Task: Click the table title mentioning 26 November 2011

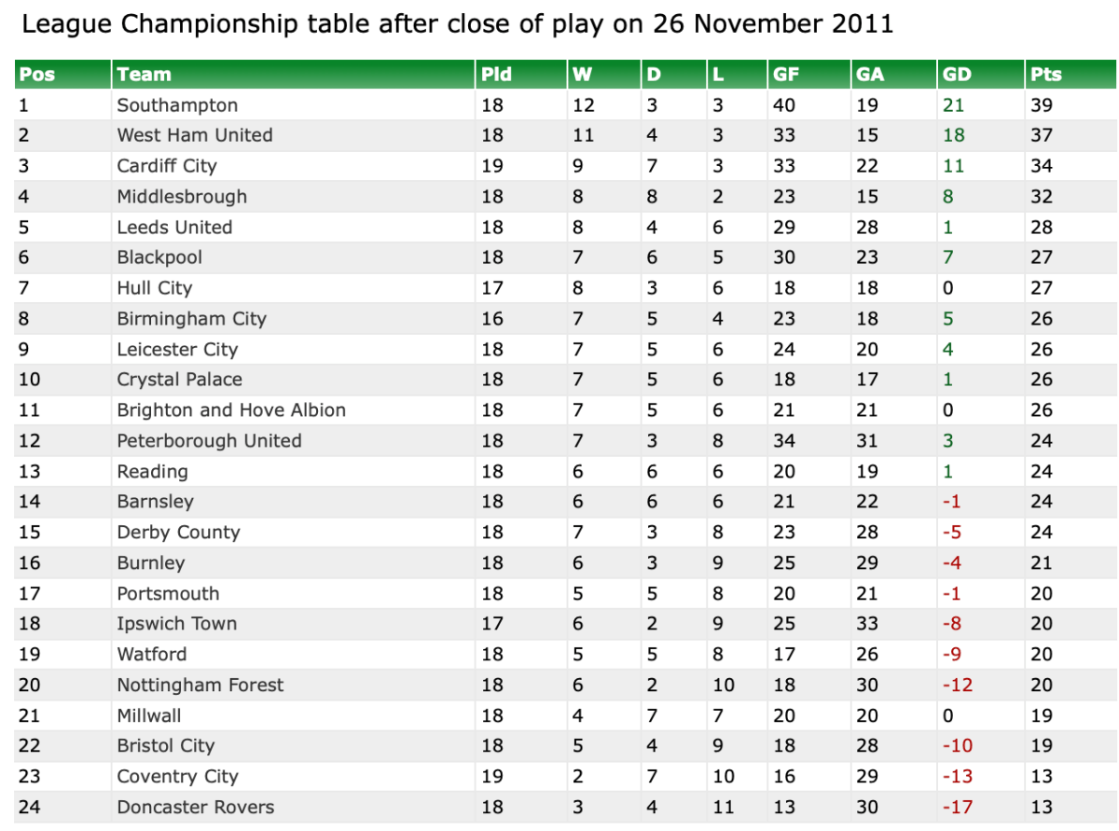Action: pos(458,24)
